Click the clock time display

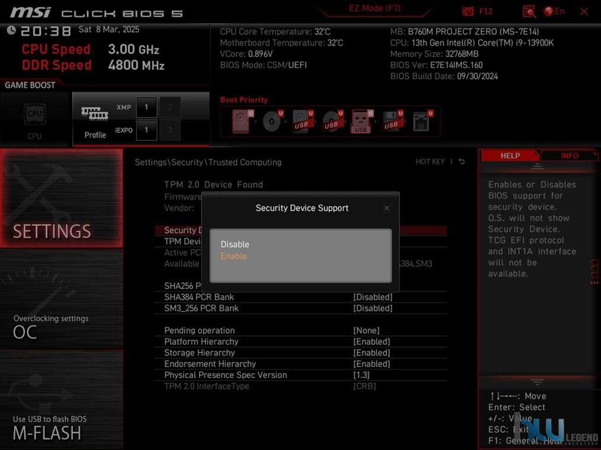pyautogui.click(x=46, y=31)
